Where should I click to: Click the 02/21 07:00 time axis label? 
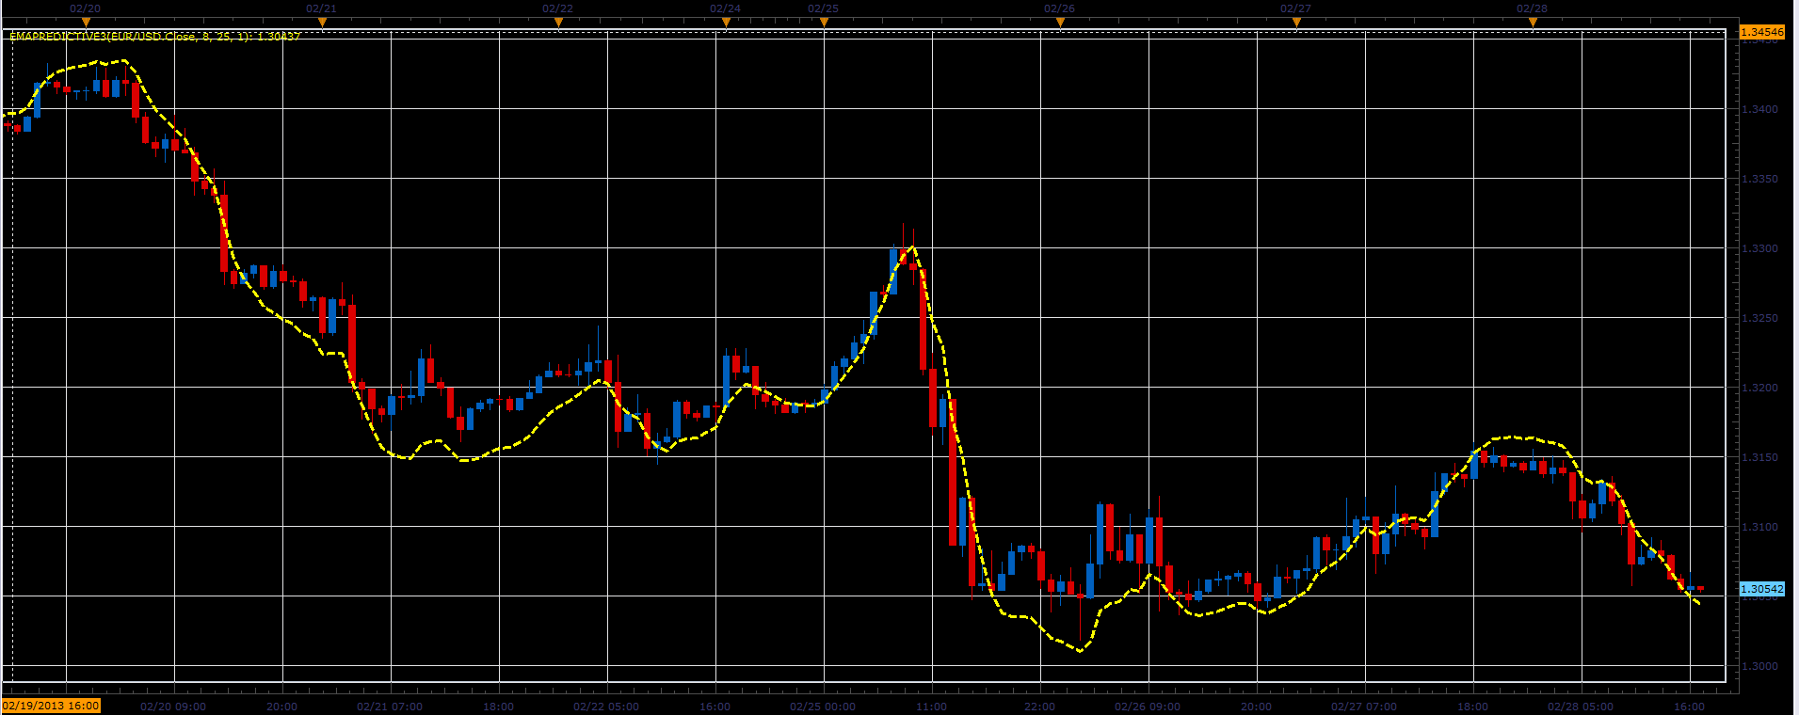click(390, 707)
